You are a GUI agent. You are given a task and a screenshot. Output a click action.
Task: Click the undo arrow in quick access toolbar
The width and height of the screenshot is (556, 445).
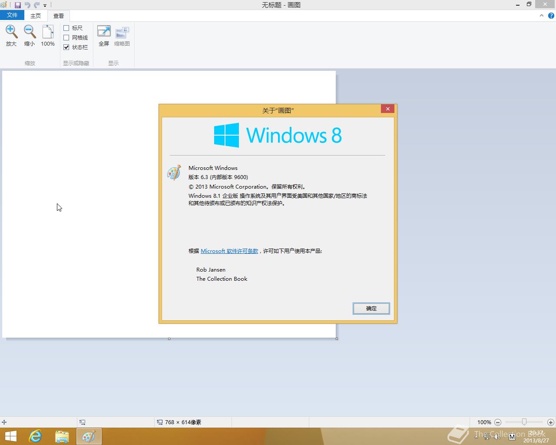[27, 5]
